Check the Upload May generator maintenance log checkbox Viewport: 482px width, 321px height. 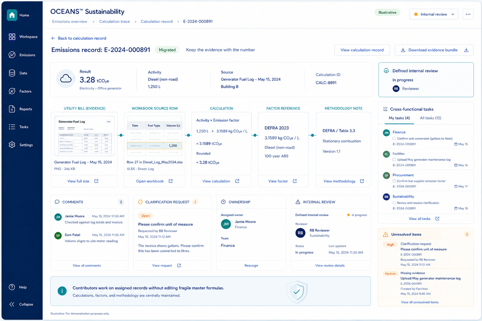pos(394,160)
